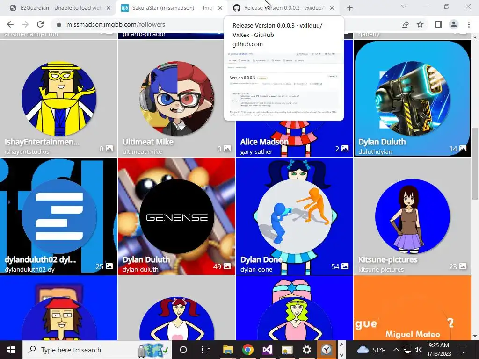Open the clock app on taskbar
This screenshot has width=479, height=359.
coord(326,350)
